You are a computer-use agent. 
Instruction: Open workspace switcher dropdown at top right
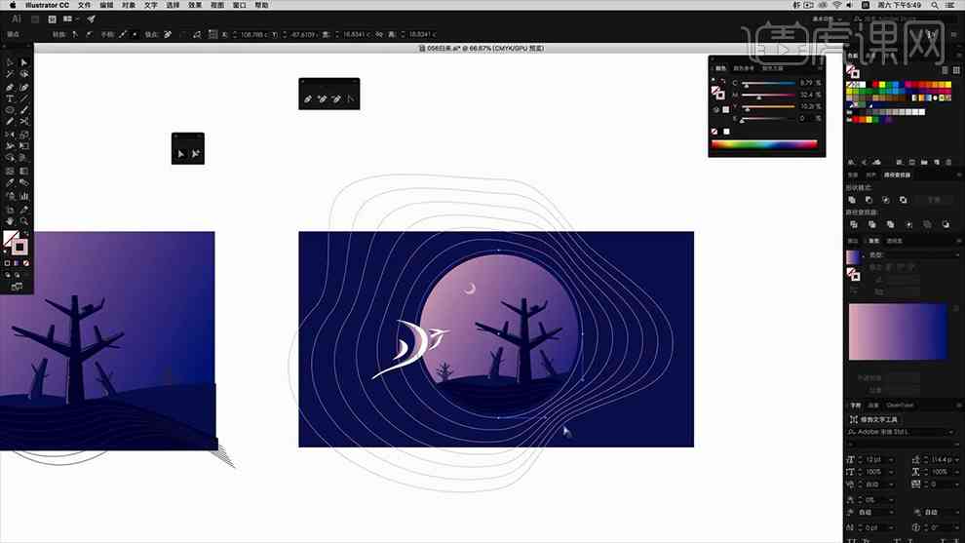(x=827, y=19)
